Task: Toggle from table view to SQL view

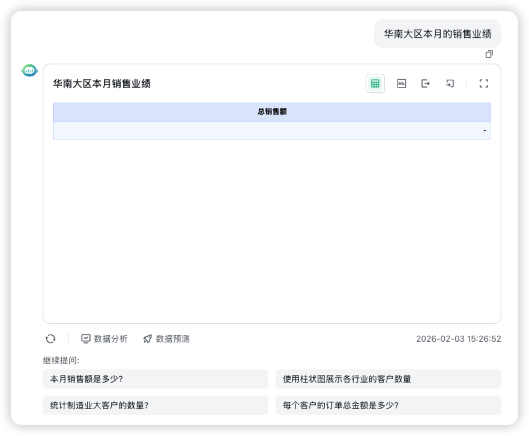Action: [x=401, y=83]
